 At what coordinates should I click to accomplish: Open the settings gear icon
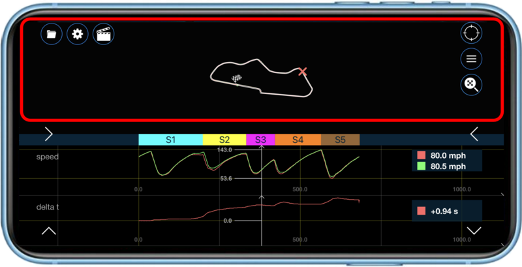77,34
